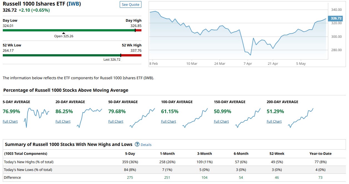Click the 150-Day Average sparkline chart
This screenshot has height=184, width=349.
coord(248,118)
